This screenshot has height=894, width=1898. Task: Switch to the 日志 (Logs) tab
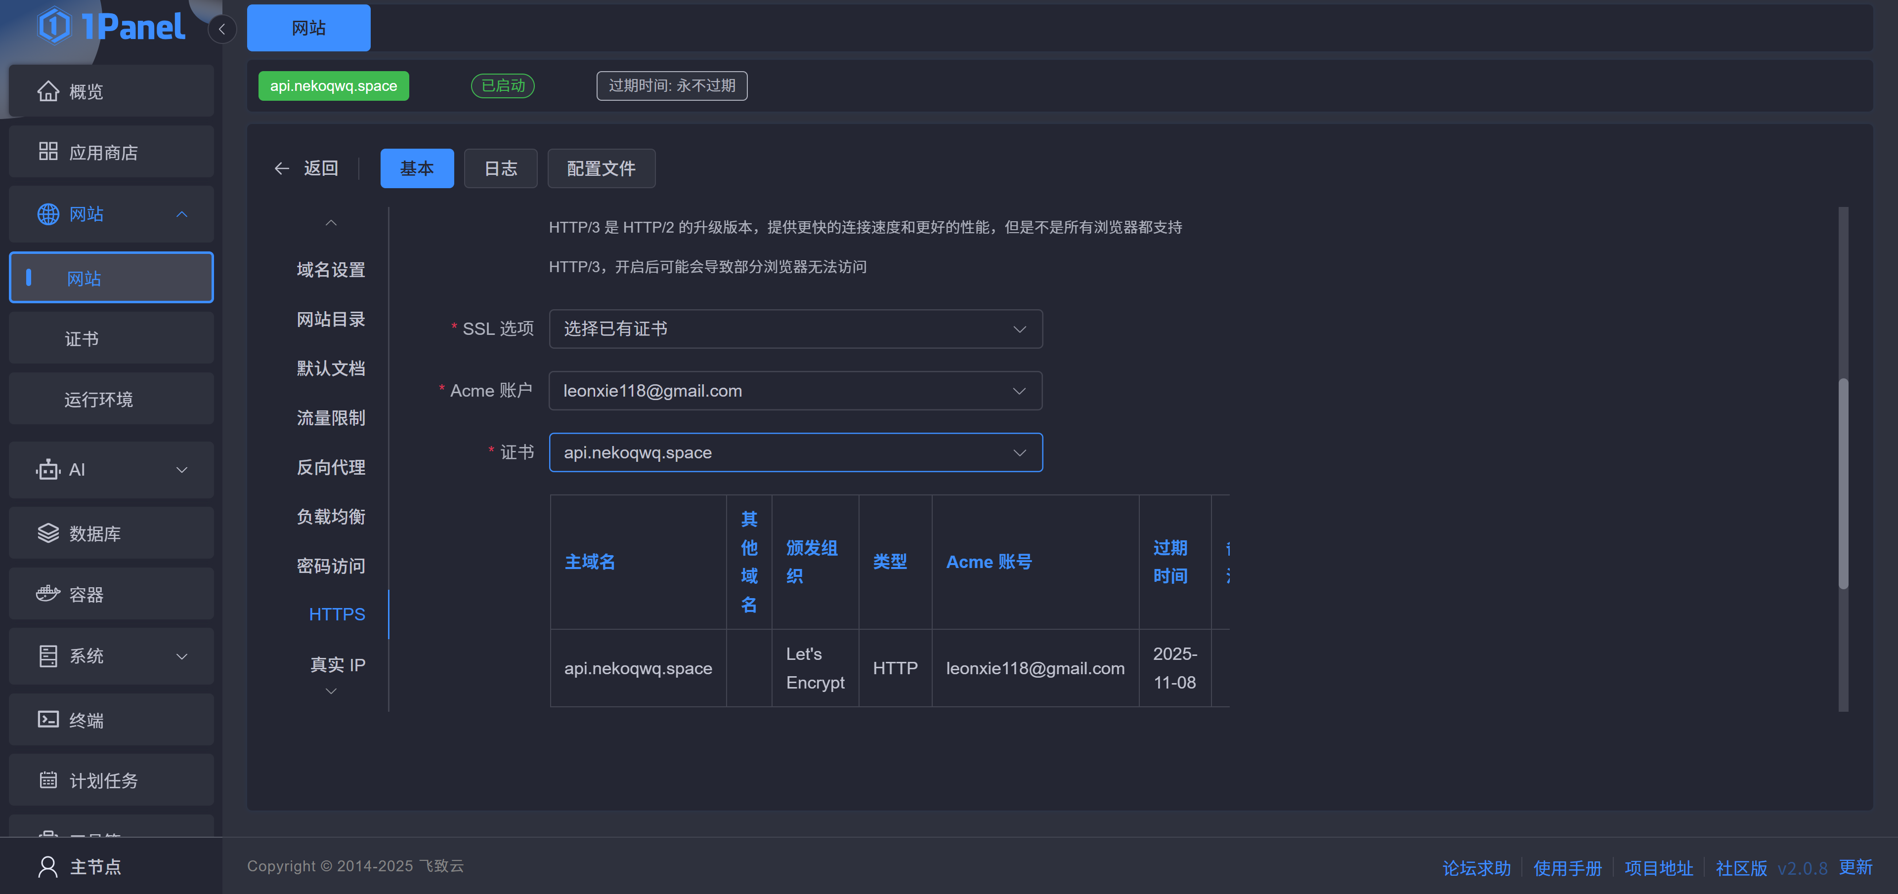point(500,168)
